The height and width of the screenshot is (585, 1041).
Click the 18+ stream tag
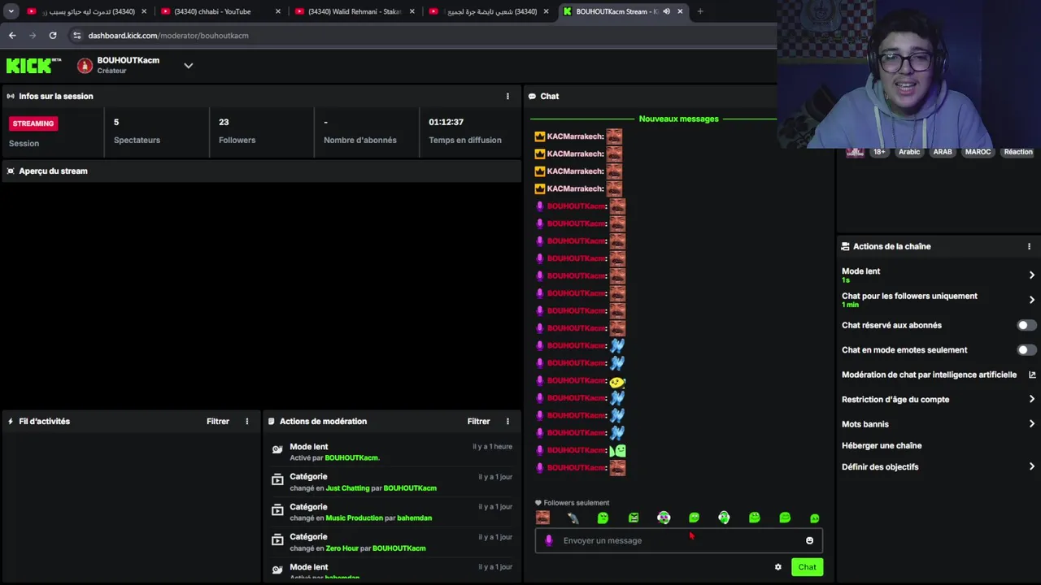pyautogui.click(x=879, y=152)
